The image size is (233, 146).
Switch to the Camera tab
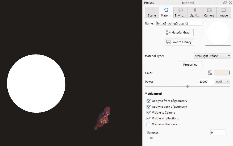209,12
